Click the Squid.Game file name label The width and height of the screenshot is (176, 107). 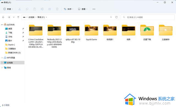pyautogui.click(x=91, y=40)
